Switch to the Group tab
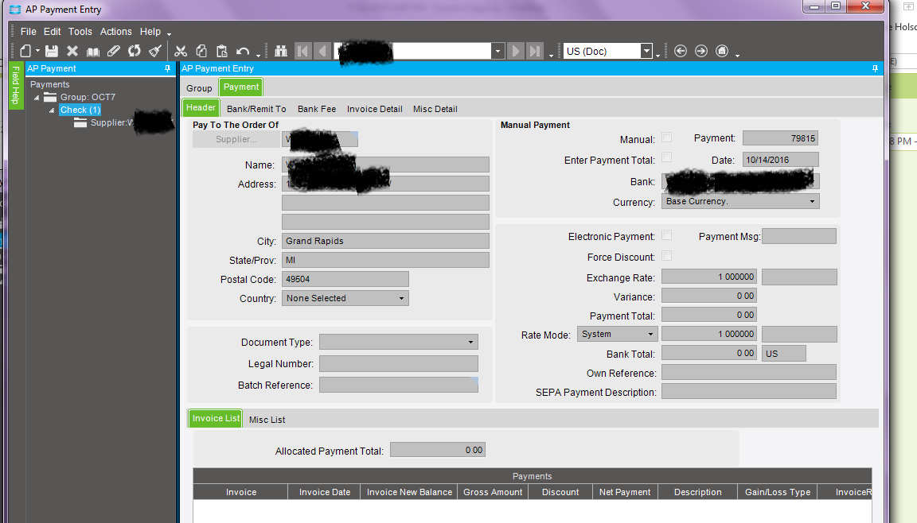The width and height of the screenshot is (917, 523). [200, 88]
